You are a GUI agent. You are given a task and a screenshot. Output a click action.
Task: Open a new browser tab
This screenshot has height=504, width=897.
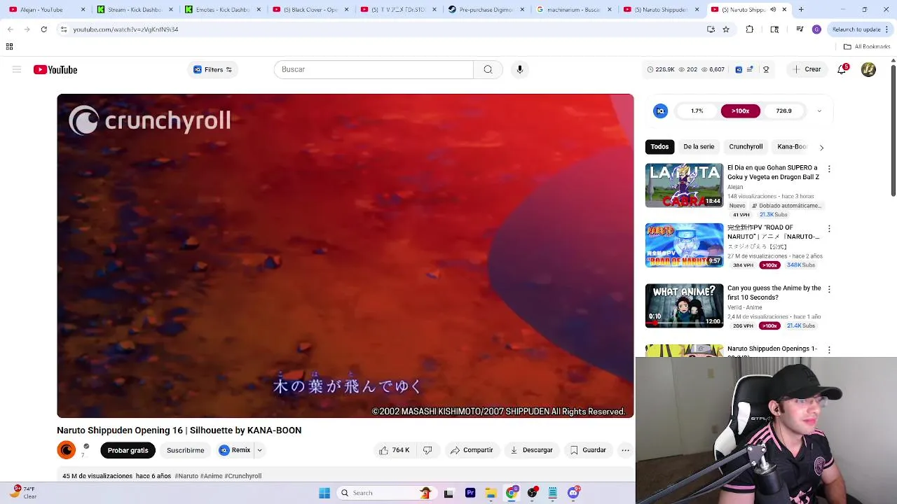point(801,10)
